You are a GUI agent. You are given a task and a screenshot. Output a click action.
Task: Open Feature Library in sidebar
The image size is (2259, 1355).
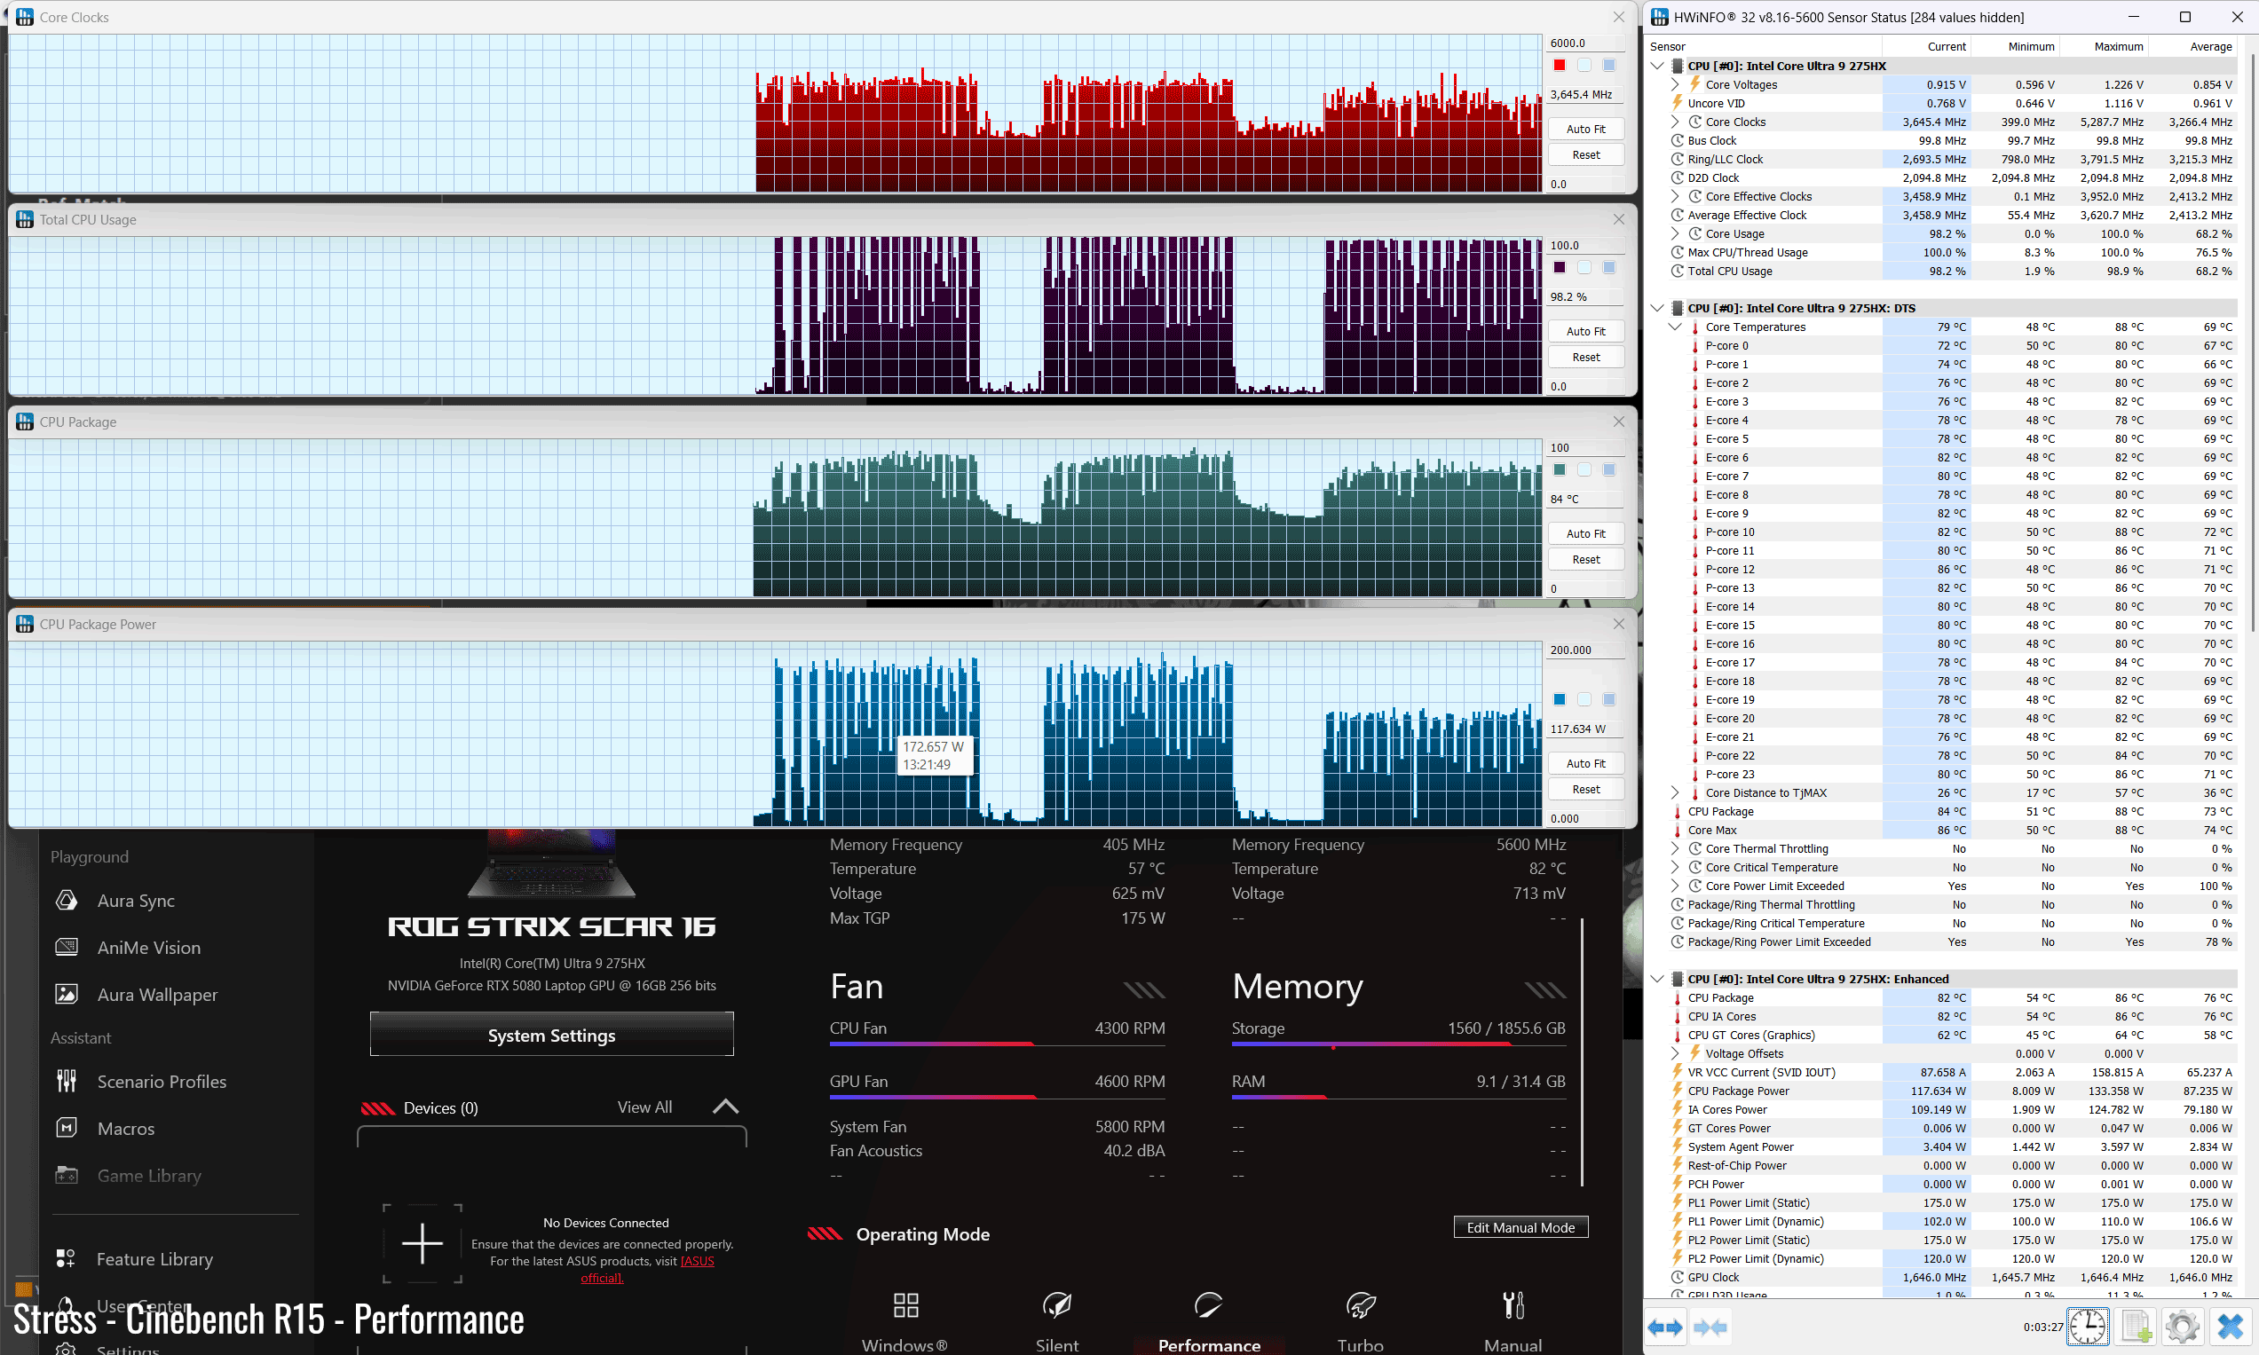coord(154,1259)
